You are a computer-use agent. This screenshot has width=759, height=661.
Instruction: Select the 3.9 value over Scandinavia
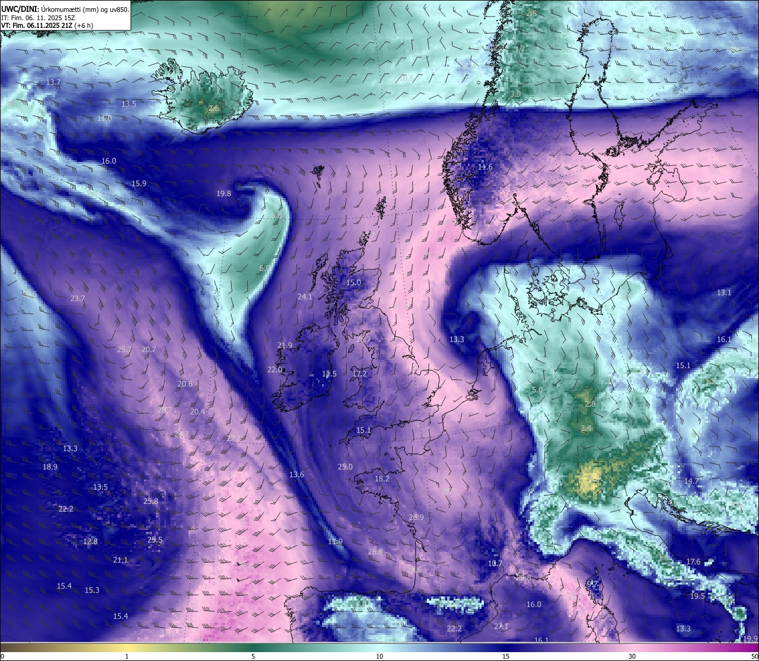tap(515, 94)
